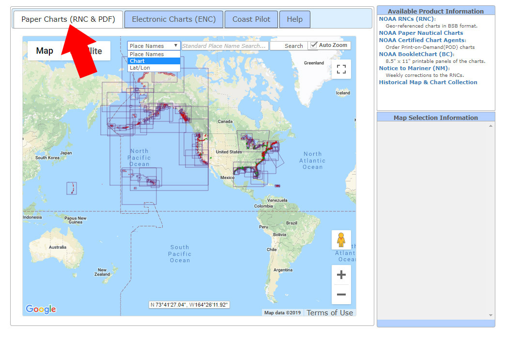Pick the Lat/Lon option in dropdown list
The height and width of the screenshot is (339, 506).
(x=153, y=68)
